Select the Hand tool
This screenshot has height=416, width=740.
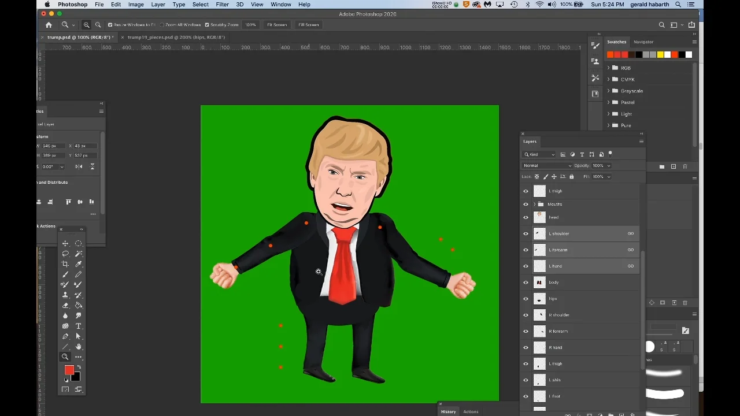point(79,347)
